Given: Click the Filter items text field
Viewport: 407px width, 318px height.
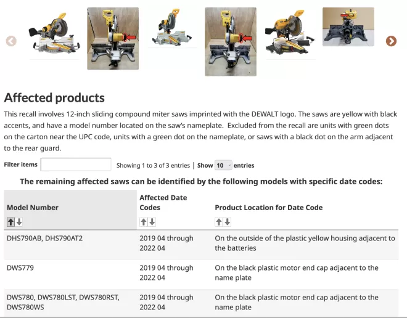Looking at the screenshot, I should (76, 165).
